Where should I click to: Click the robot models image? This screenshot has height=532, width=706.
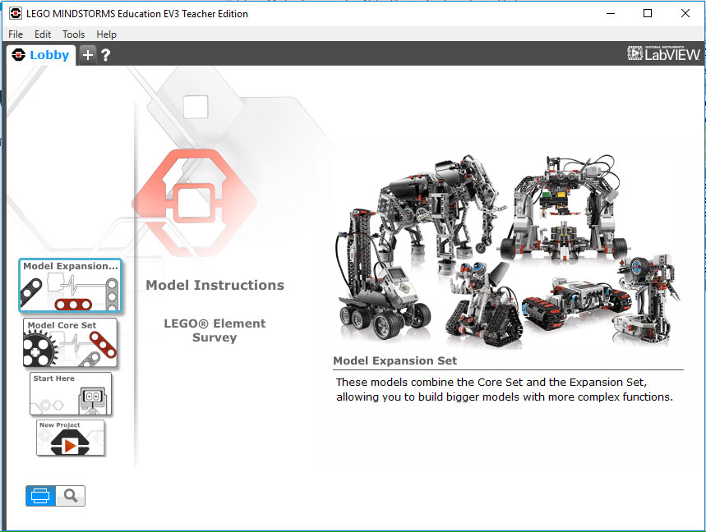point(508,252)
